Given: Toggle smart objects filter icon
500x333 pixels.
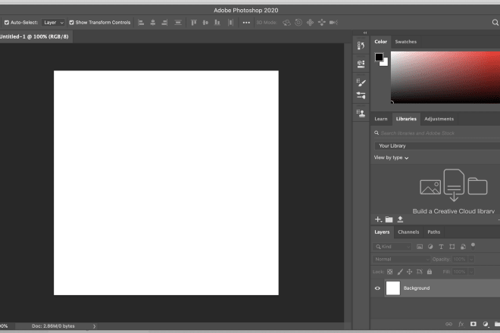Looking at the screenshot, I should [463, 247].
